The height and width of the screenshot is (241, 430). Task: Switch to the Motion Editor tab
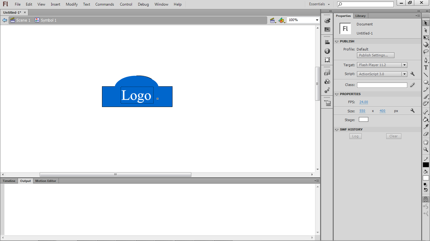point(46,181)
